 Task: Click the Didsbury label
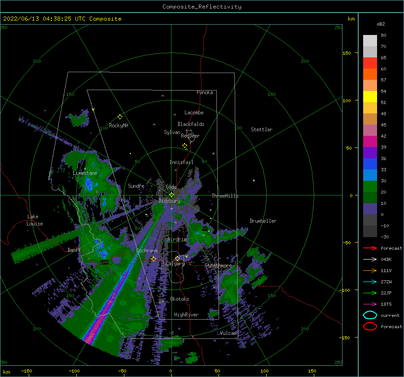pos(170,201)
